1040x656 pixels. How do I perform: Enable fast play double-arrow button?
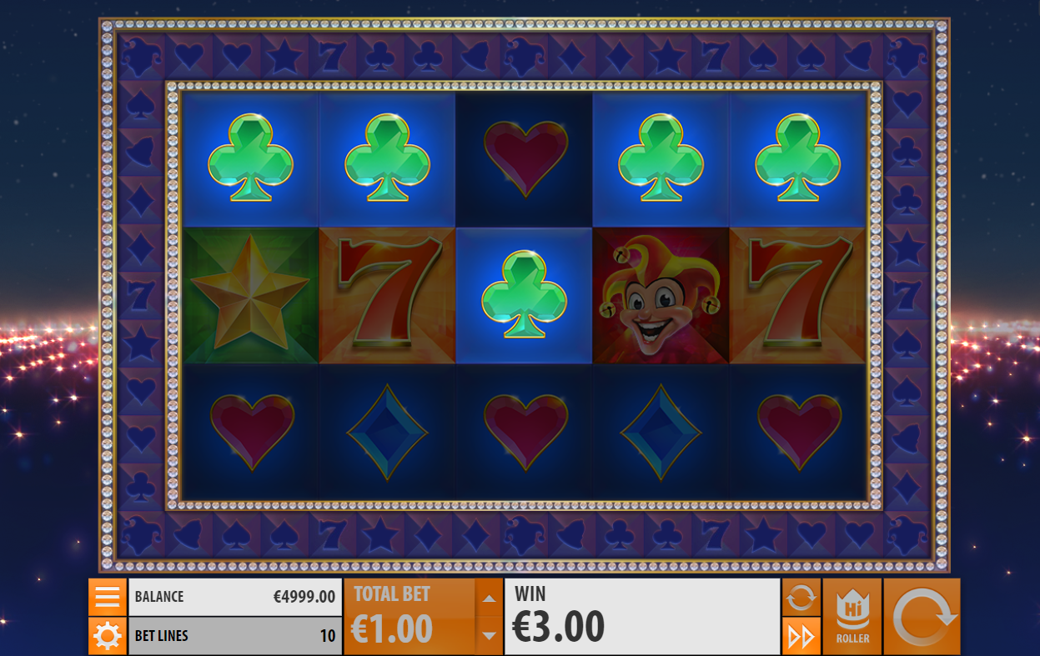[x=801, y=636]
